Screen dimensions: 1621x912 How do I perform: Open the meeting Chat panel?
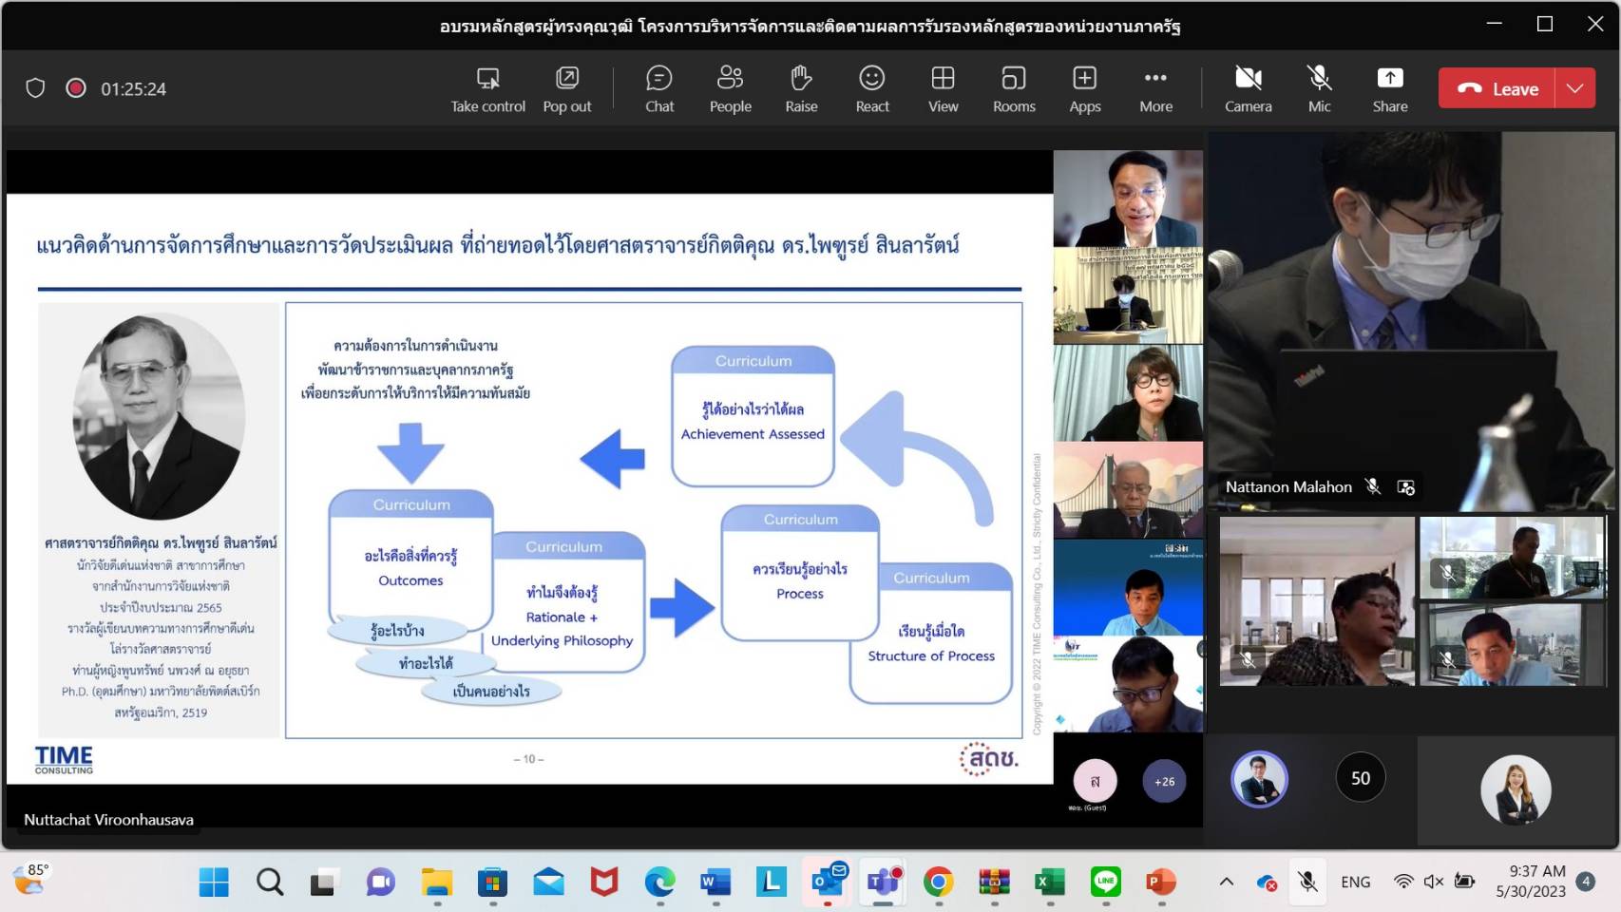pyautogui.click(x=658, y=89)
